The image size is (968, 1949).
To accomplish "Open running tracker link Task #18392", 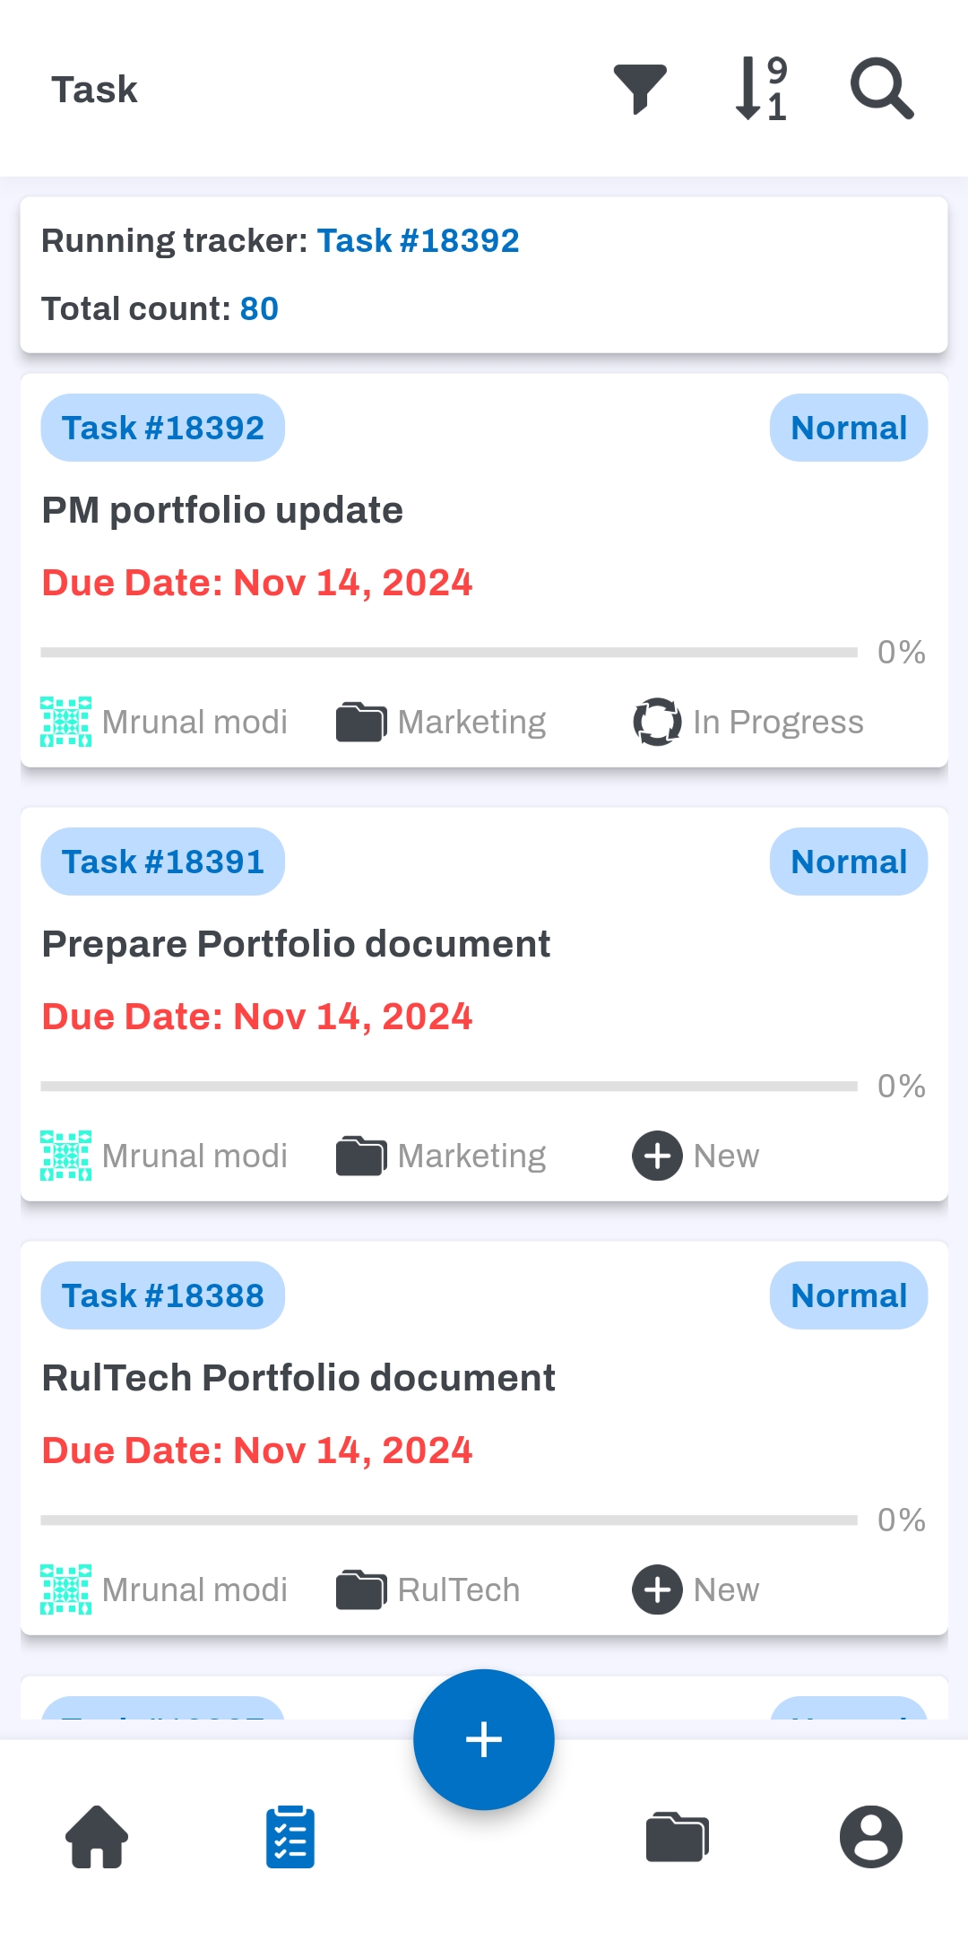I will coord(418,240).
